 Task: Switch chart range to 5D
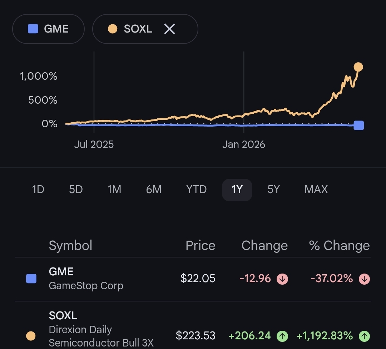[x=76, y=190]
